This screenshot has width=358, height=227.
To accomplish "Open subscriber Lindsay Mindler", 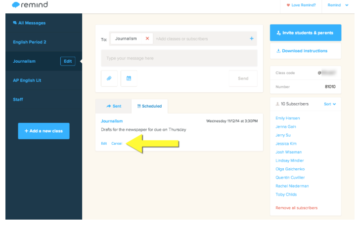I will tap(289, 160).
